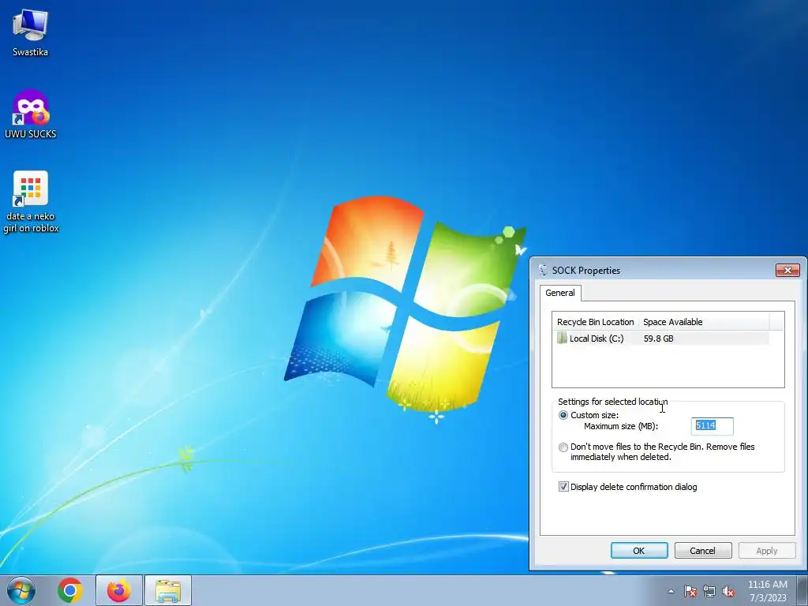Show hidden tray icons arrow

point(671,591)
